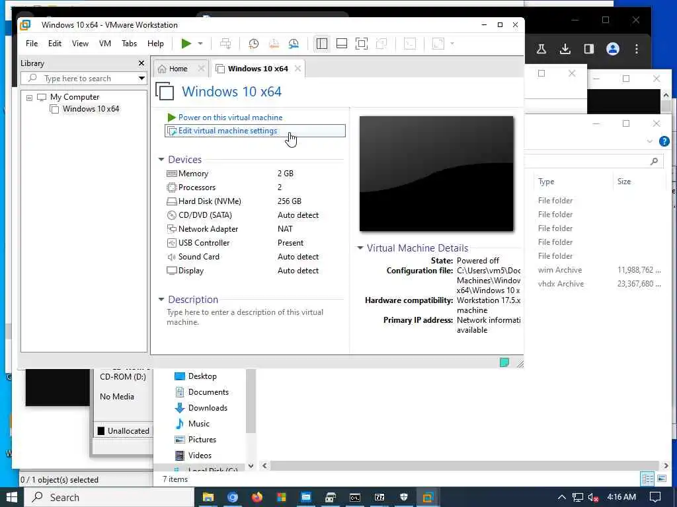
Task: Collapse the Description section
Action: (x=161, y=299)
